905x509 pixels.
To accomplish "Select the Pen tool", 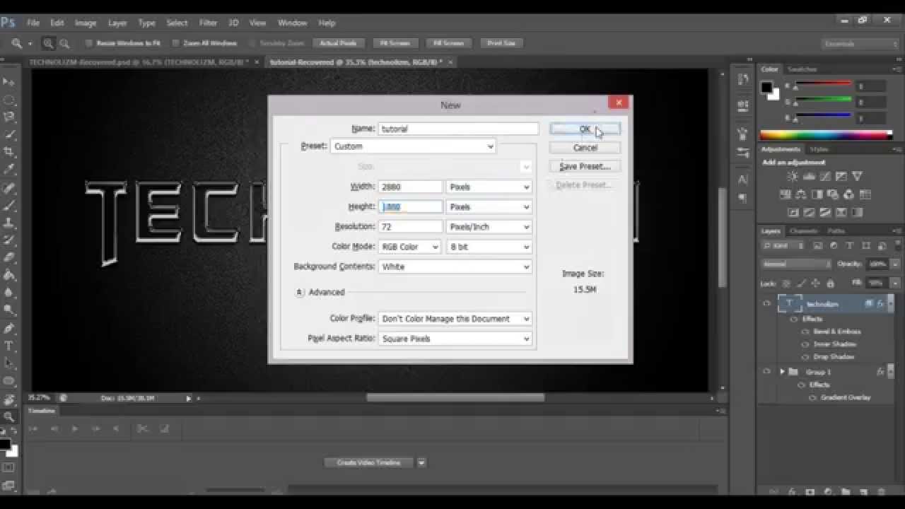I will pyautogui.click(x=9, y=329).
